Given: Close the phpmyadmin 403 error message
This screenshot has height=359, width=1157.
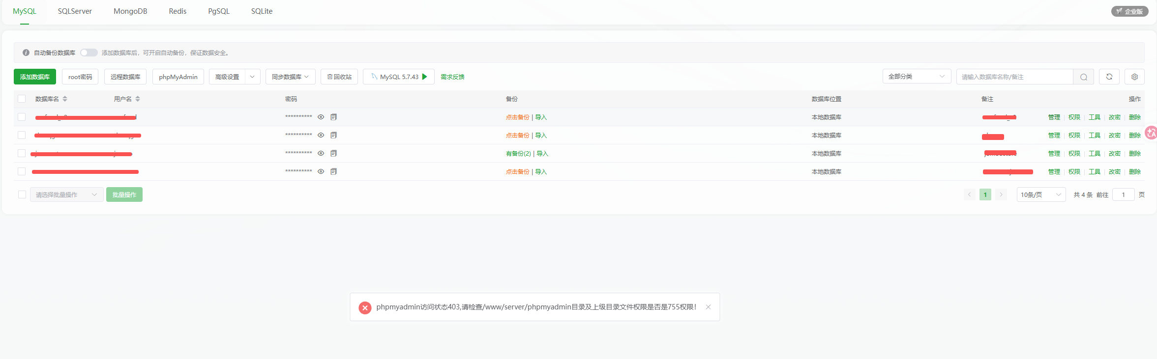Looking at the screenshot, I should (708, 307).
